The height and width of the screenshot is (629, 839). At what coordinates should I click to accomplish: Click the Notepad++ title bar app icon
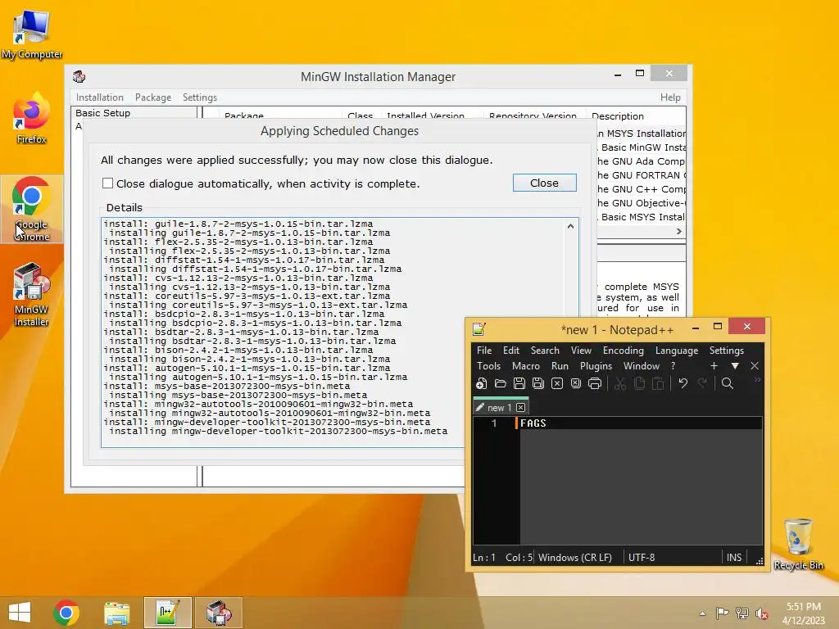click(x=478, y=329)
